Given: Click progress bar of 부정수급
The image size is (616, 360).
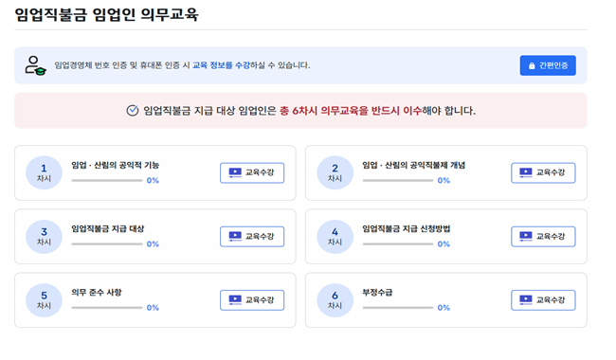Looking at the screenshot, I should (x=398, y=308).
